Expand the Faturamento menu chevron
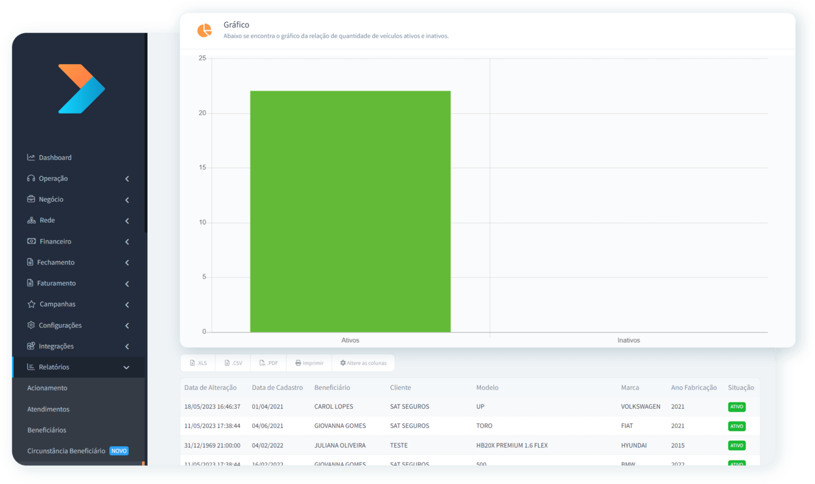 [x=127, y=283]
